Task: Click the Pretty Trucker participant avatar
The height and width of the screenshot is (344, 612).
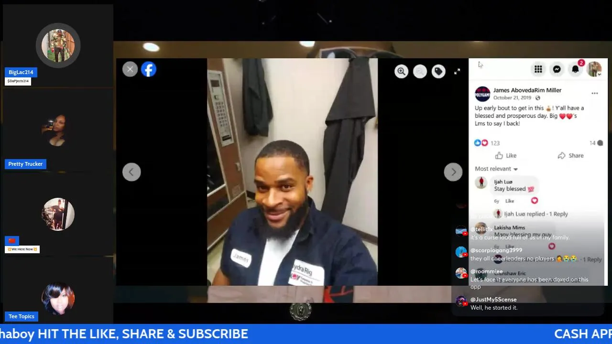Action: click(x=58, y=130)
